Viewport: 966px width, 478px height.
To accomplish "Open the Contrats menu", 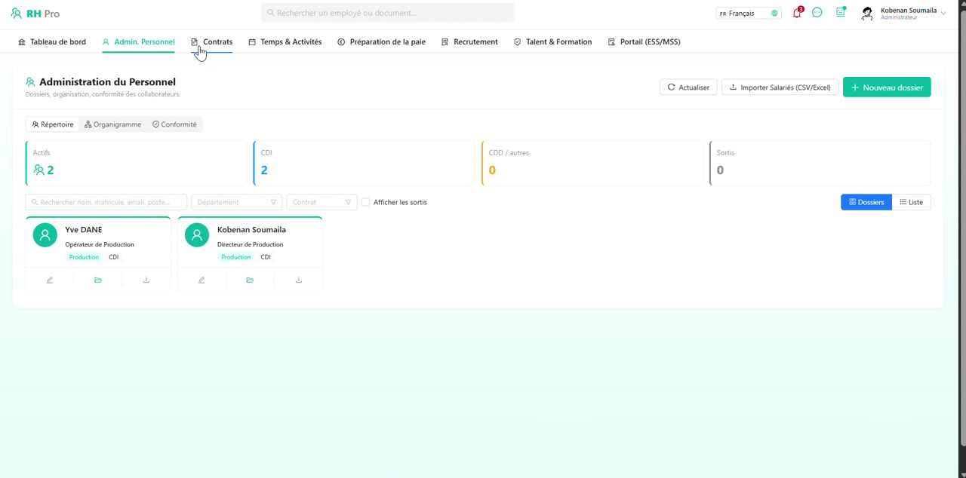I will pos(211,42).
